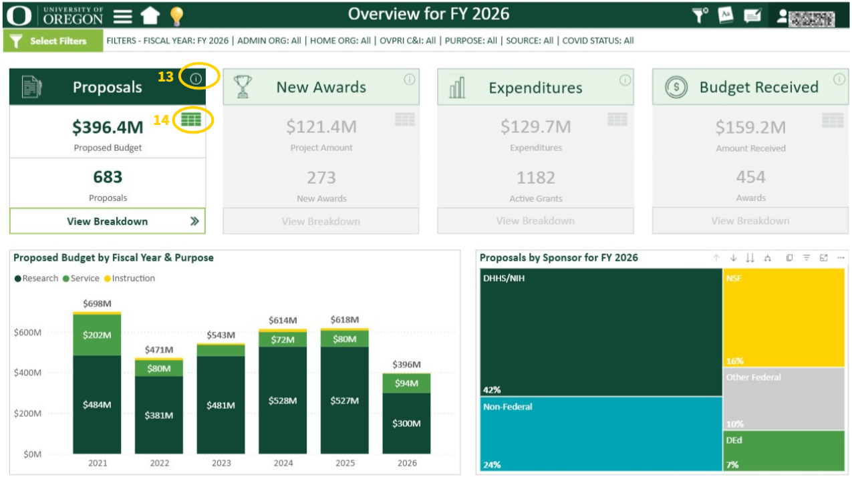Image resolution: width=852 pixels, height=477 pixels.
Task: Go to next hierarchy level in treemap
Action: (x=750, y=258)
